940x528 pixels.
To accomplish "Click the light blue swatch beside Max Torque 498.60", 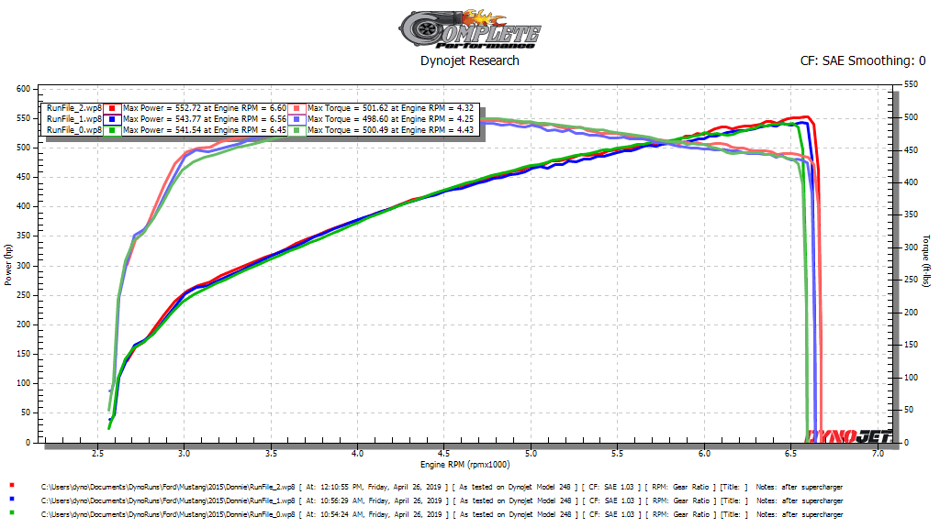I will [x=297, y=119].
